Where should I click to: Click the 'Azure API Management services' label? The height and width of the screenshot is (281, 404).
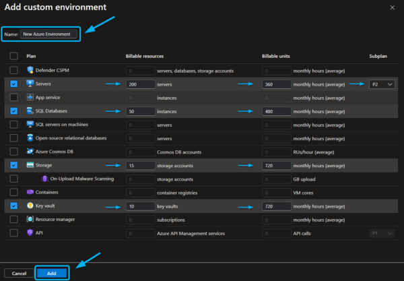pyautogui.click(x=191, y=233)
